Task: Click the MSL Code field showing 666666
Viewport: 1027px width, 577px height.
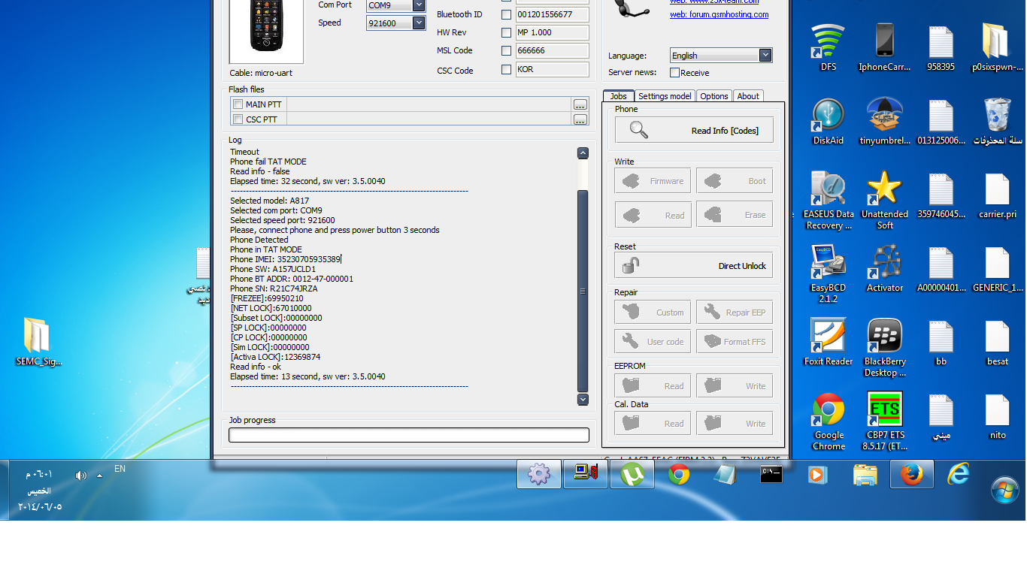Action: click(552, 50)
